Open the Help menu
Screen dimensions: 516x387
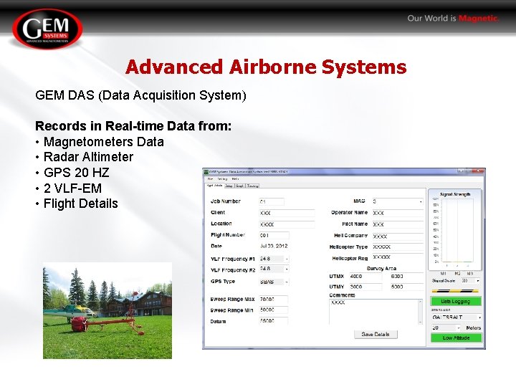(235, 178)
